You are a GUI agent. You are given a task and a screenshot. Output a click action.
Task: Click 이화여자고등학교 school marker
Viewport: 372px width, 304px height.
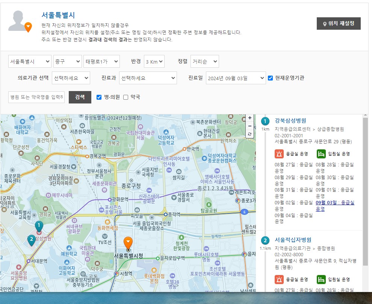(x=67, y=262)
